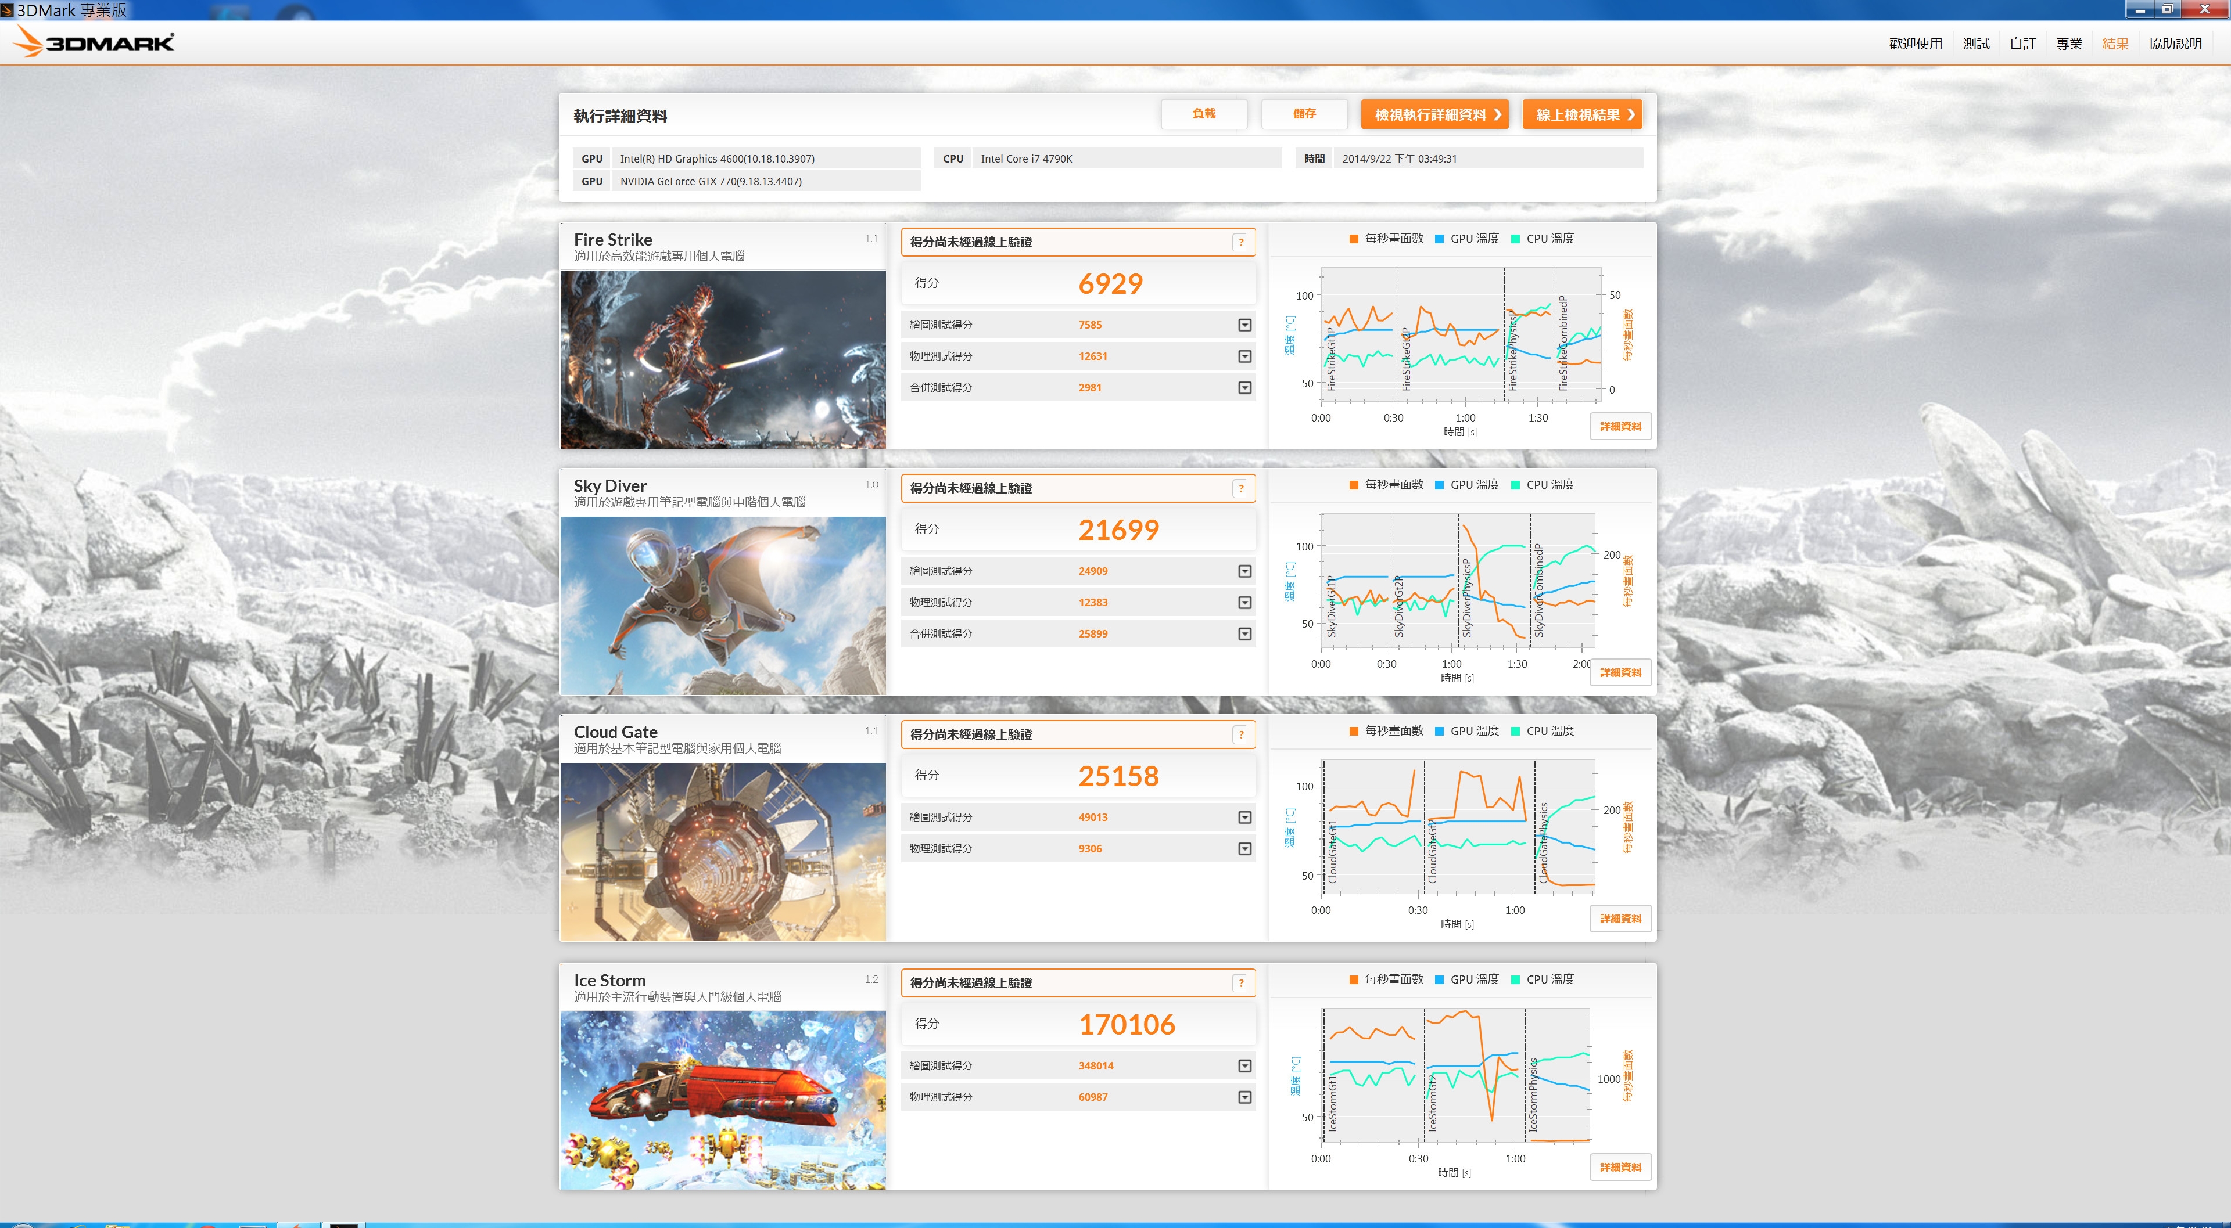Viewport: 2231px width, 1228px height.
Task: Toggle CPU 溫度 legend in Ice Storm chart
Action: 1543,979
